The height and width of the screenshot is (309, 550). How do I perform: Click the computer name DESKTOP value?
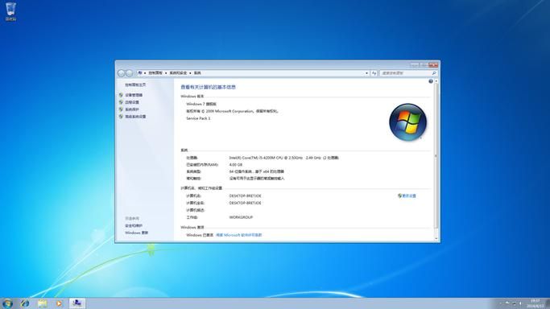click(x=245, y=196)
